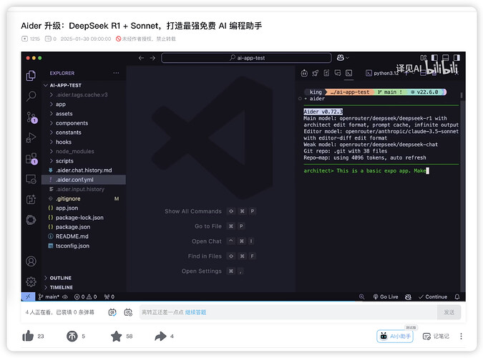Give coins with the coin icon
Viewport: 483px width, 358px height.
pos(72,336)
